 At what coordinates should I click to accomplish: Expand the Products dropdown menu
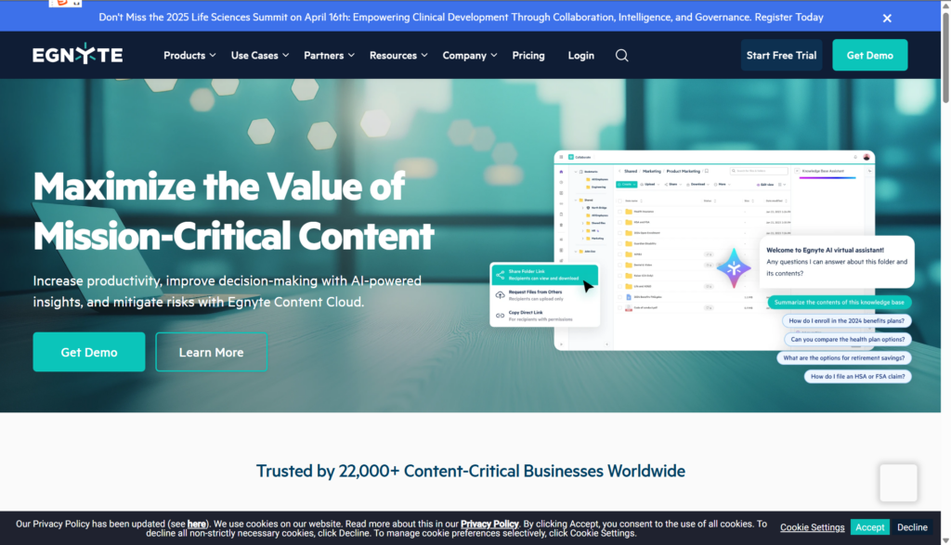click(x=189, y=56)
